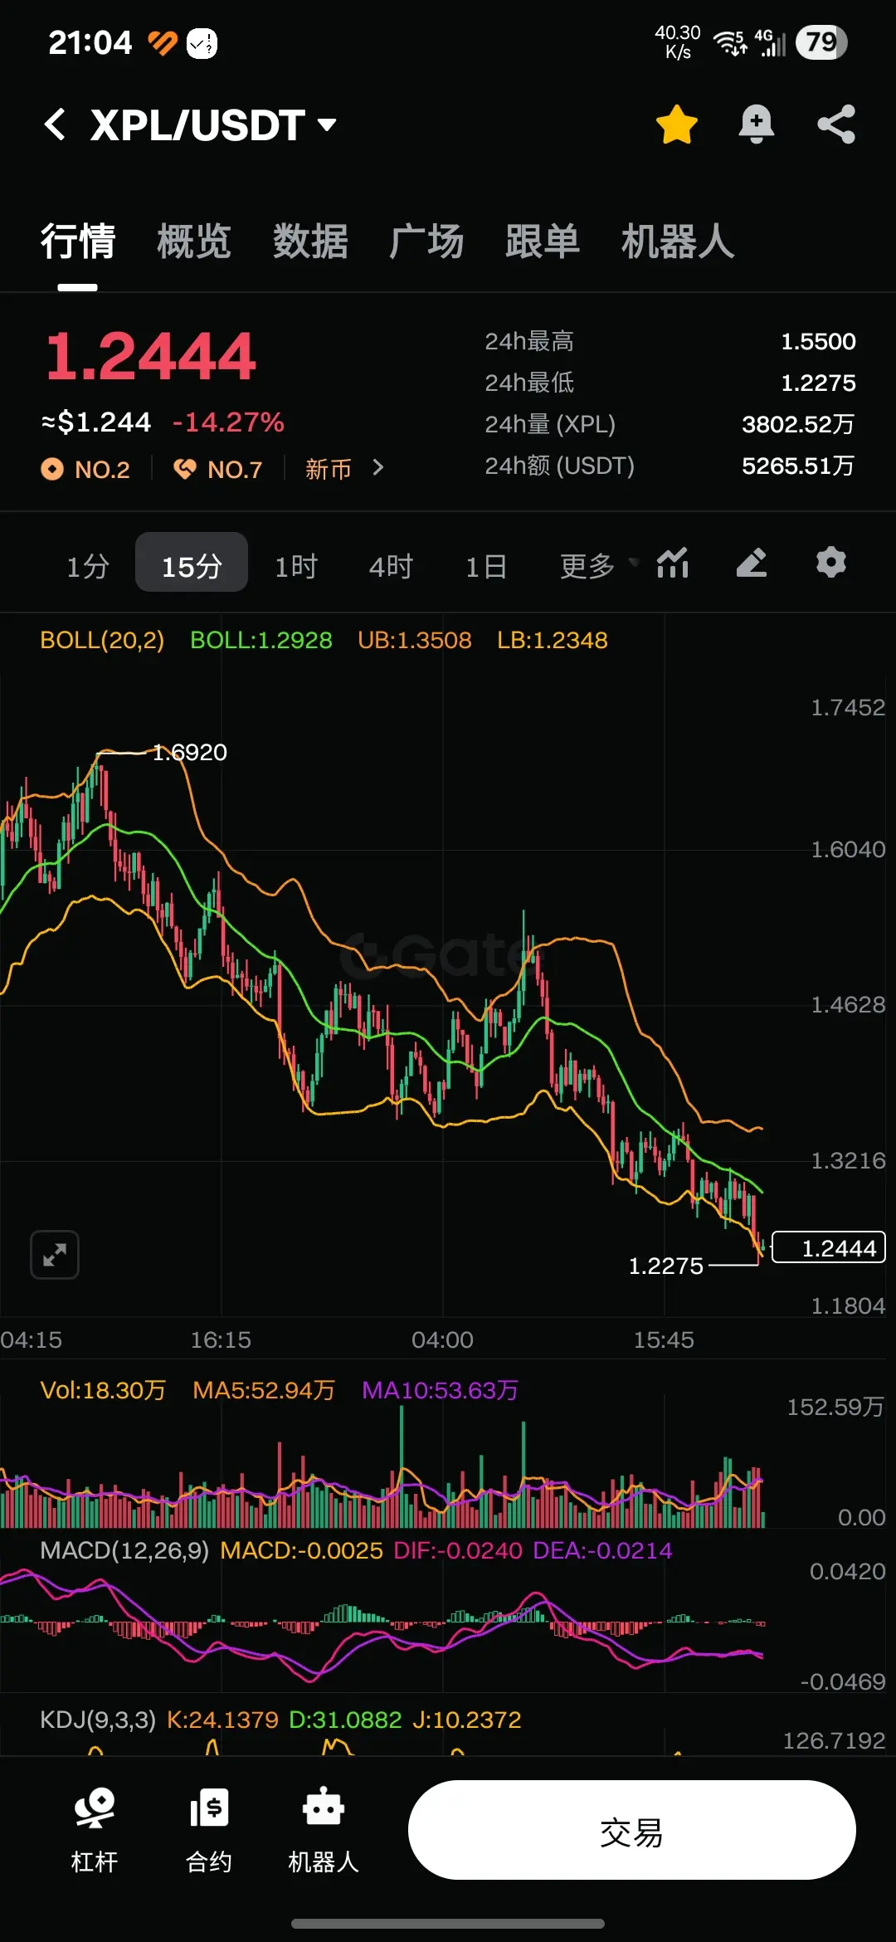Select the 4时 chart interval
896x1942 pixels.
(x=391, y=566)
